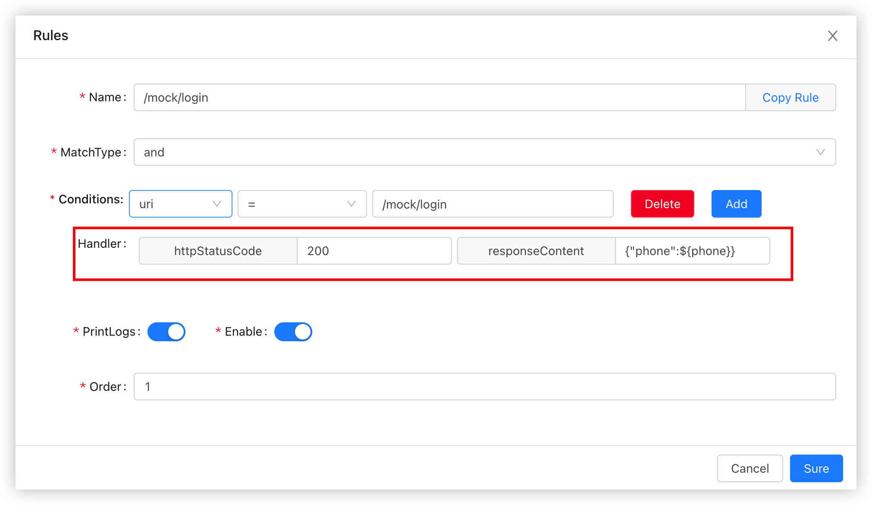The height and width of the screenshot is (505, 872).
Task: Click the Copy Rule button
Action: [790, 97]
